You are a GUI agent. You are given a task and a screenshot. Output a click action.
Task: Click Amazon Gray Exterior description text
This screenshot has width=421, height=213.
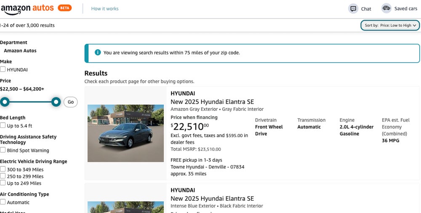pyautogui.click(x=217, y=109)
